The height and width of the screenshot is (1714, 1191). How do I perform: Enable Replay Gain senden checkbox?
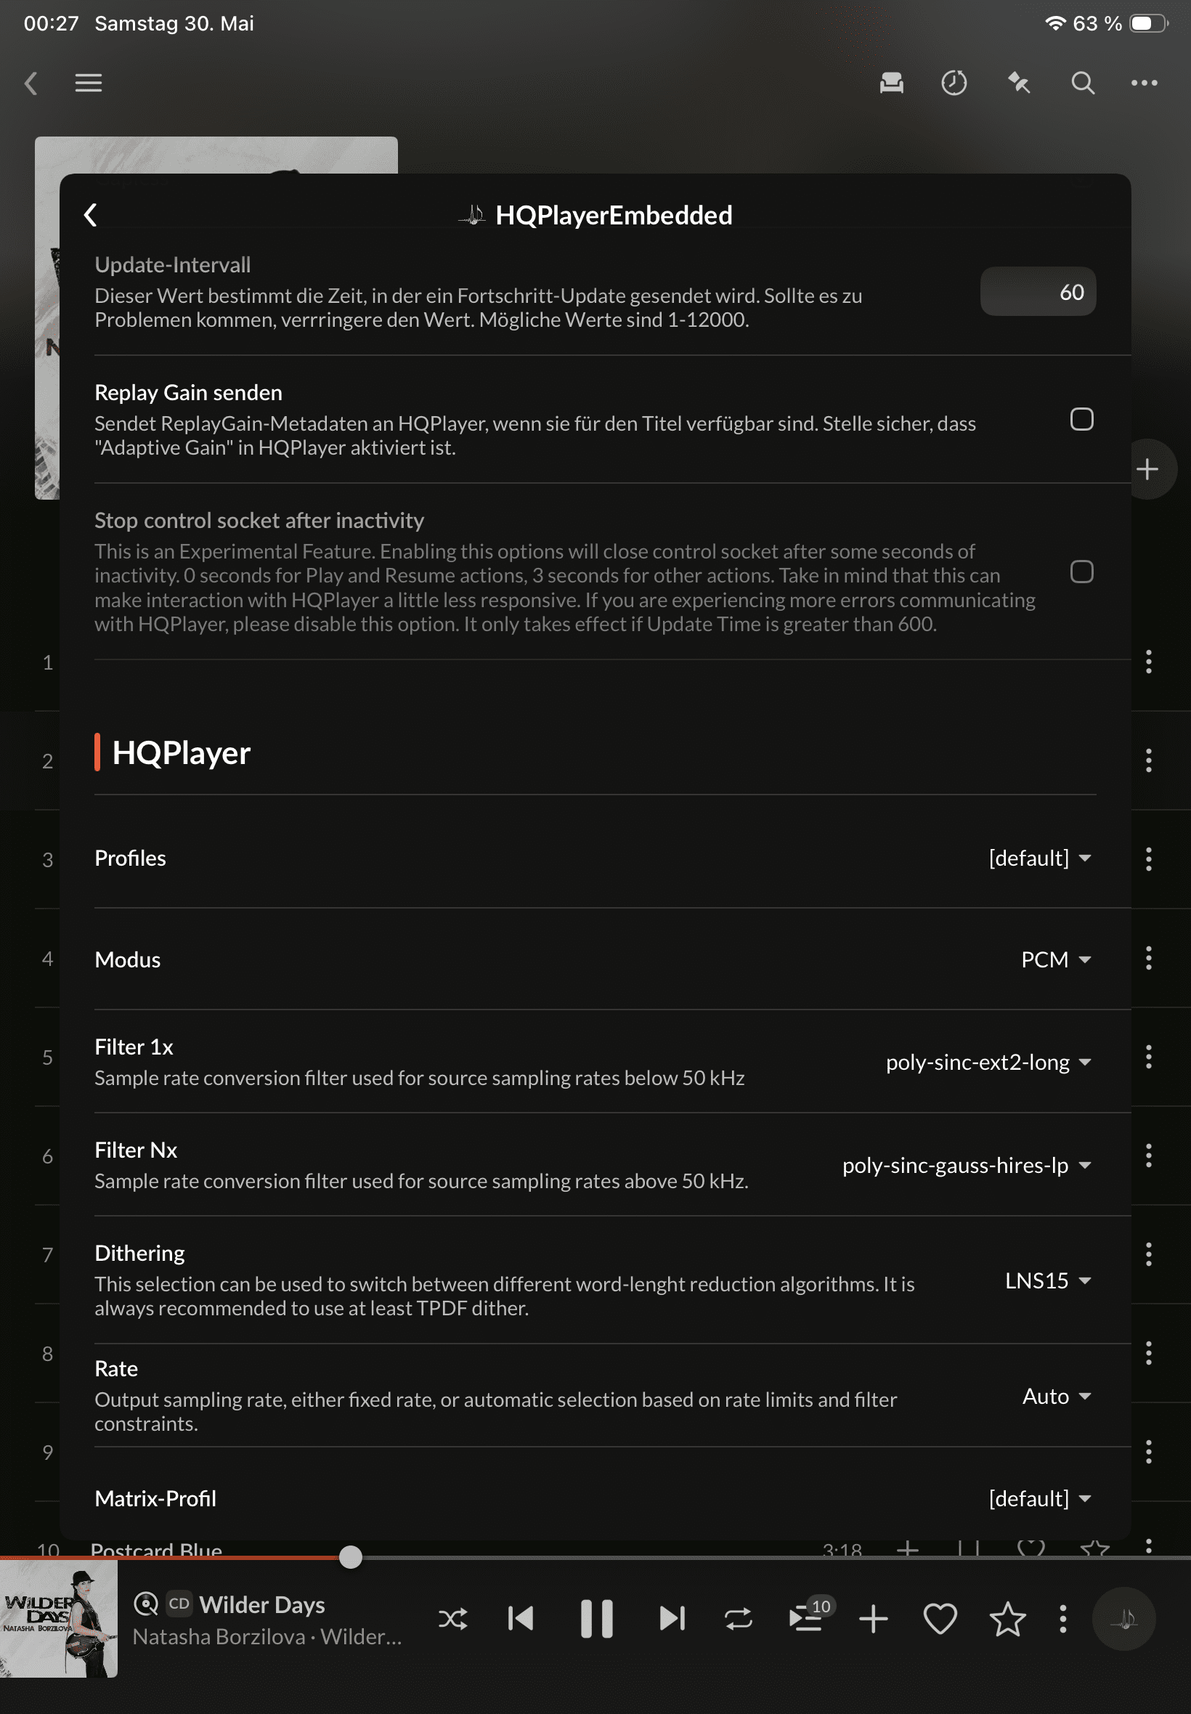(1081, 419)
